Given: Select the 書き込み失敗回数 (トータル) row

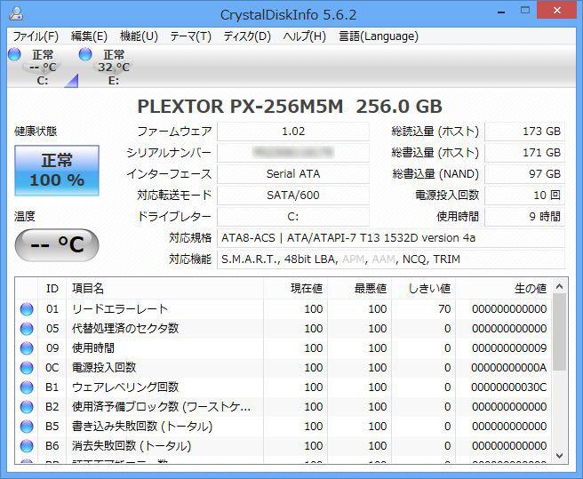Looking at the screenshot, I should (284, 427).
